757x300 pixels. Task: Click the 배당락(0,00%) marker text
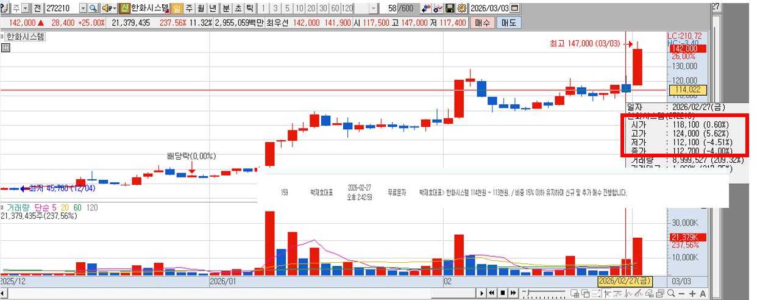(x=191, y=156)
